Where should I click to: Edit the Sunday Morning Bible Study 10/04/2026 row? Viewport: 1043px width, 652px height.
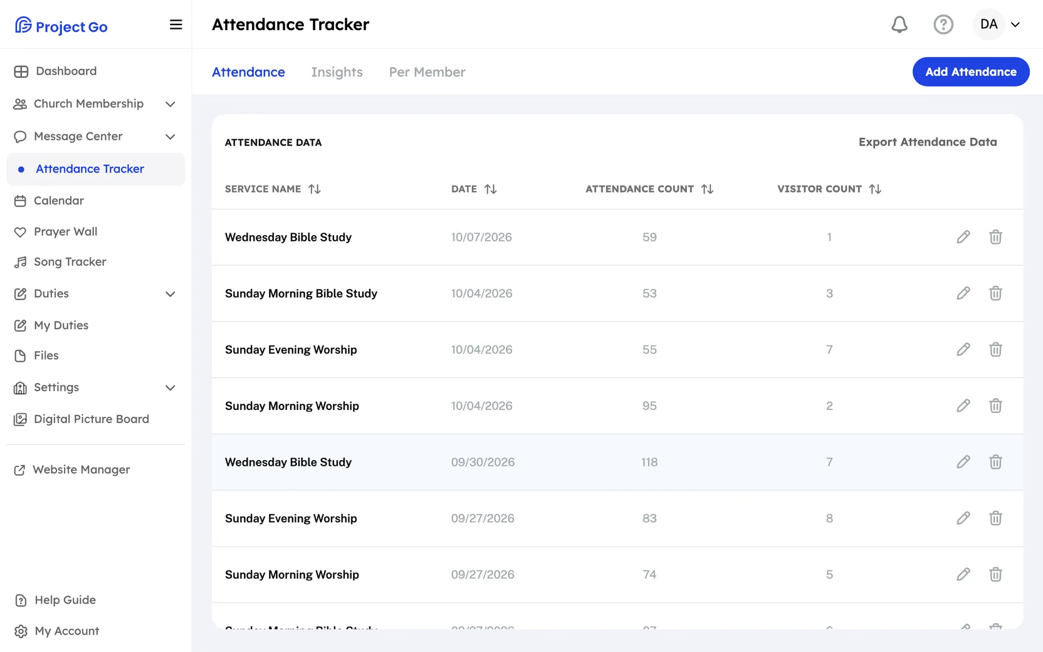(x=963, y=293)
